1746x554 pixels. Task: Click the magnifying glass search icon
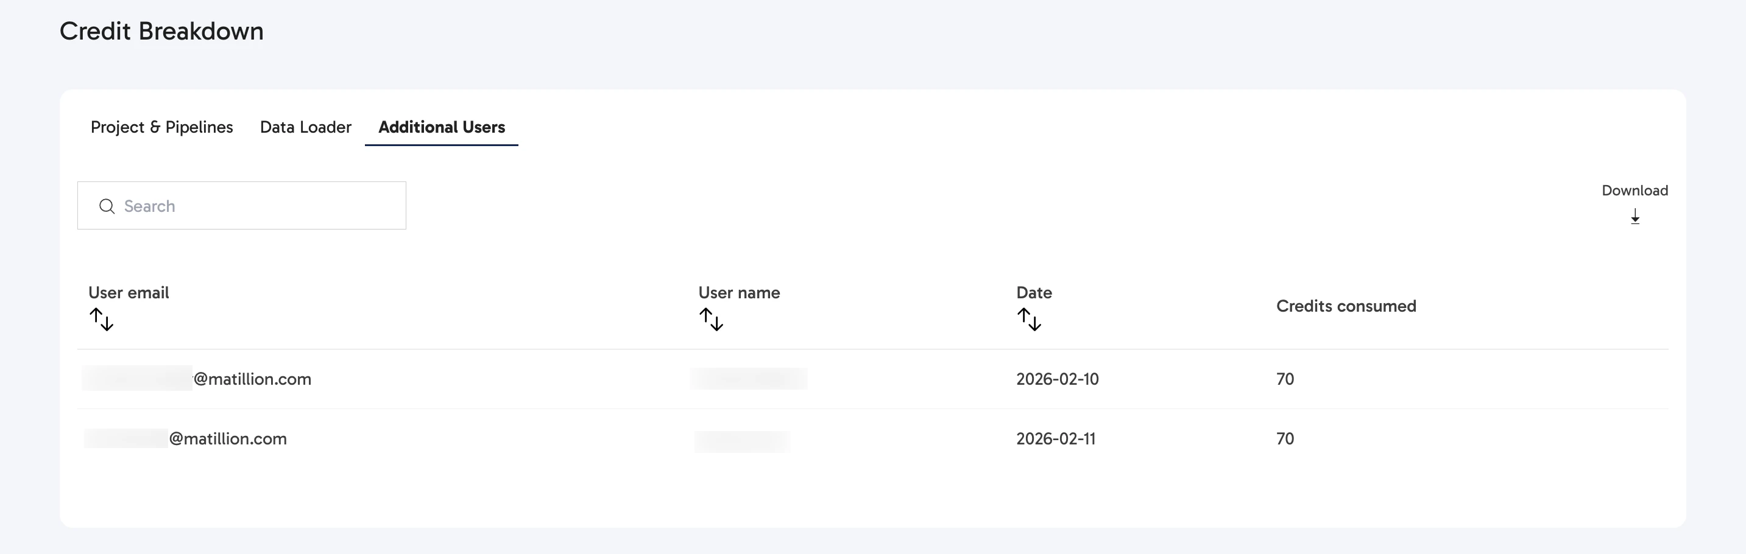coord(107,206)
